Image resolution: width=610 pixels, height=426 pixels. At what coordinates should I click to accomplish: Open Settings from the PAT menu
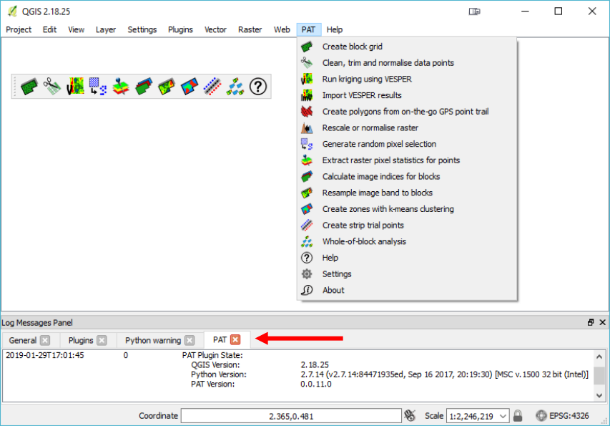click(407, 274)
